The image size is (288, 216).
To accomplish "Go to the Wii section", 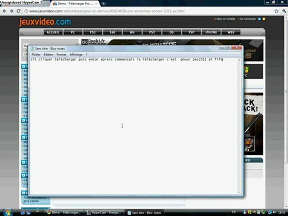I will click(132, 32).
